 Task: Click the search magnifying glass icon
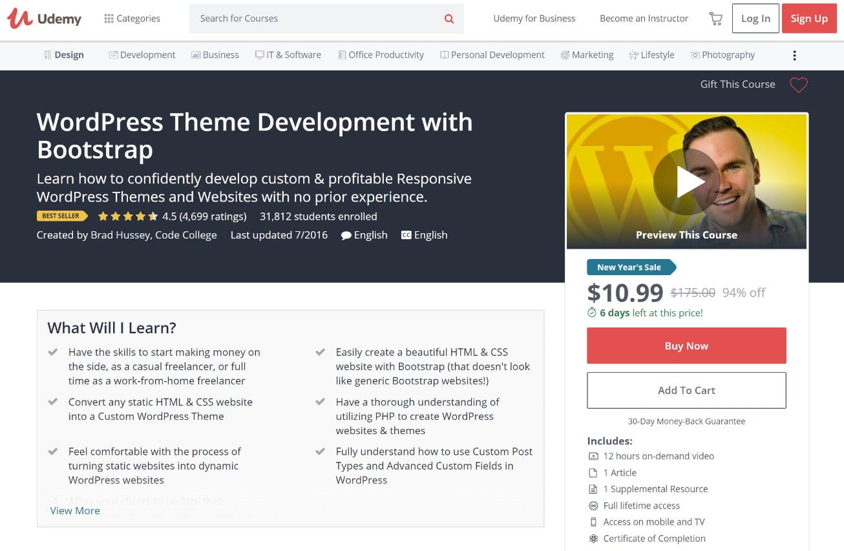coord(448,19)
